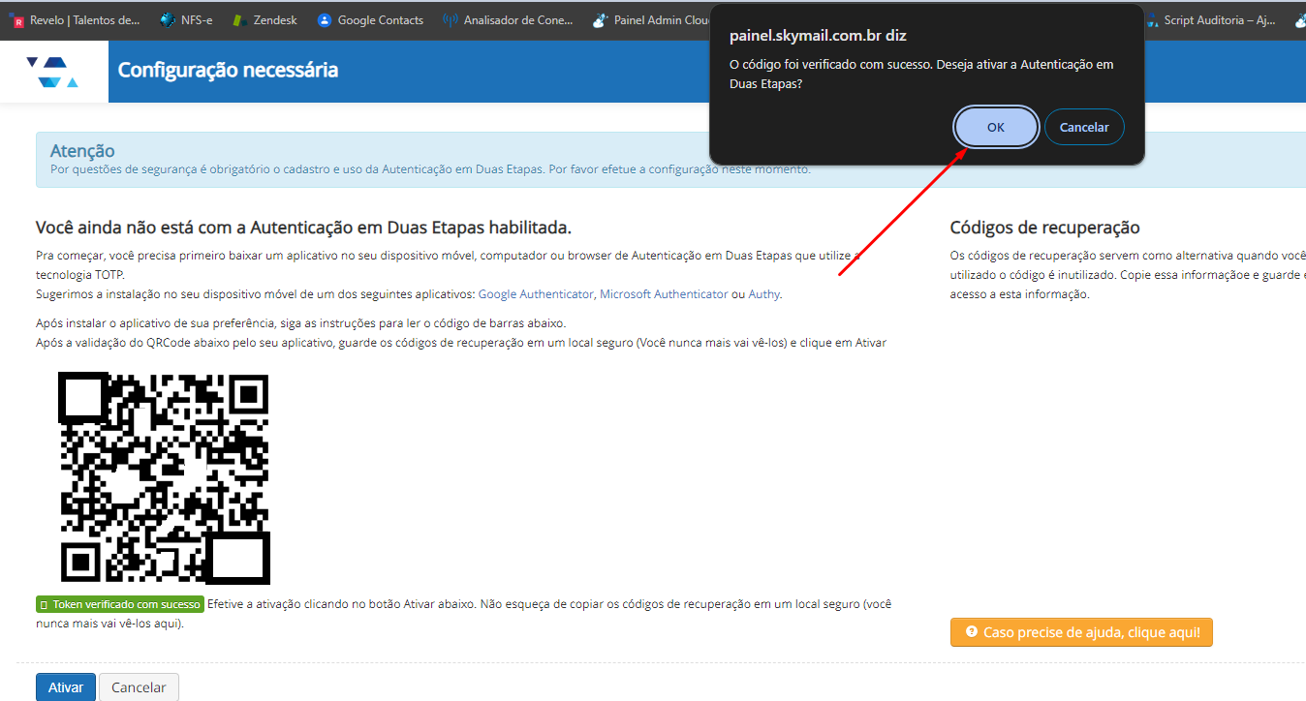Open the Revelo Talentos bookmark
This screenshot has width=1306, height=701.
tap(76, 19)
